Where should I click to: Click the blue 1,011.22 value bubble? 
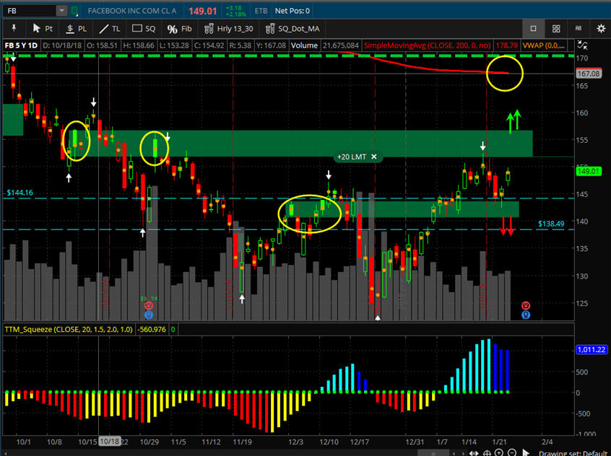[591, 349]
